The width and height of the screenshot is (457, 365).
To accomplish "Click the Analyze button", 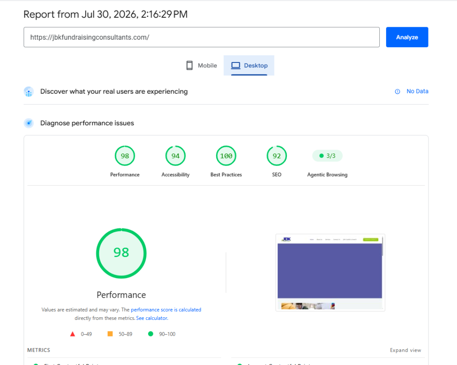I will click(x=407, y=37).
